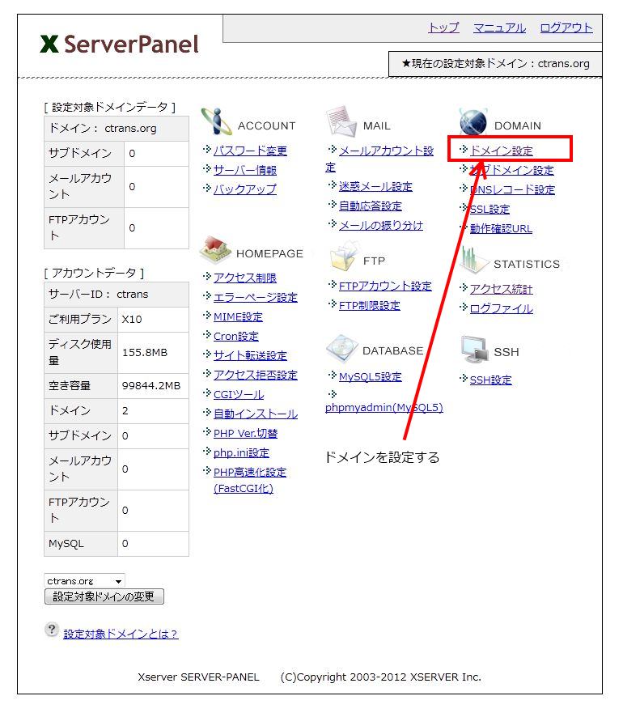Open ログファイル link
This screenshot has width=623, height=713.
pos(501,309)
